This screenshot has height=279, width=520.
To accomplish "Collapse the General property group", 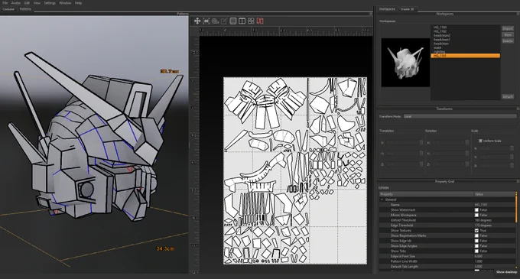I will click(382, 200).
